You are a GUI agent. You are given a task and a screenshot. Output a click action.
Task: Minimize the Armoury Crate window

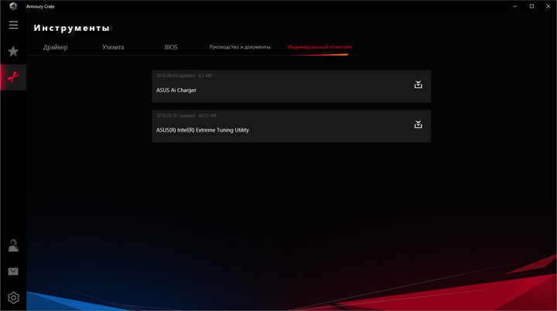click(x=515, y=6)
